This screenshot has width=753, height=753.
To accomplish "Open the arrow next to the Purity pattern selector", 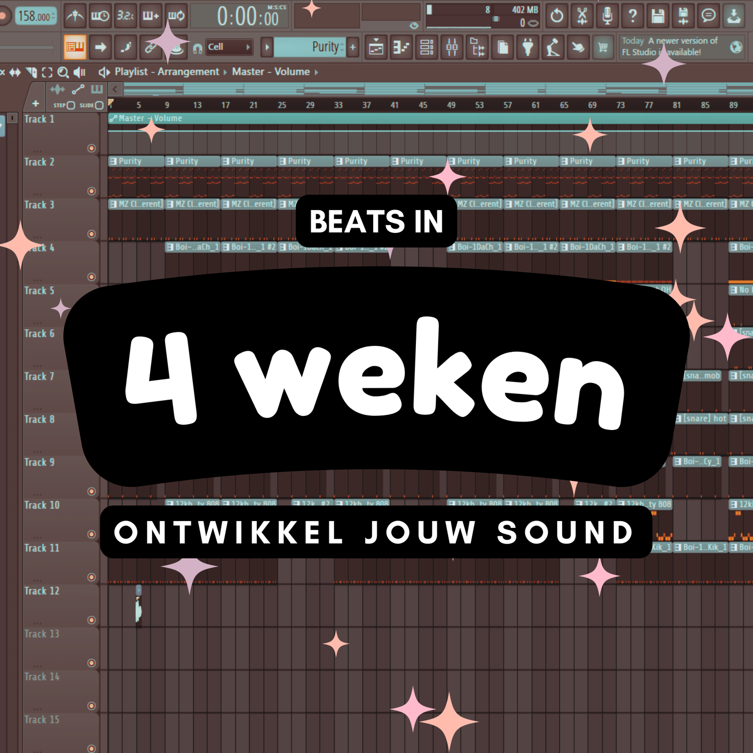I will pos(267,46).
